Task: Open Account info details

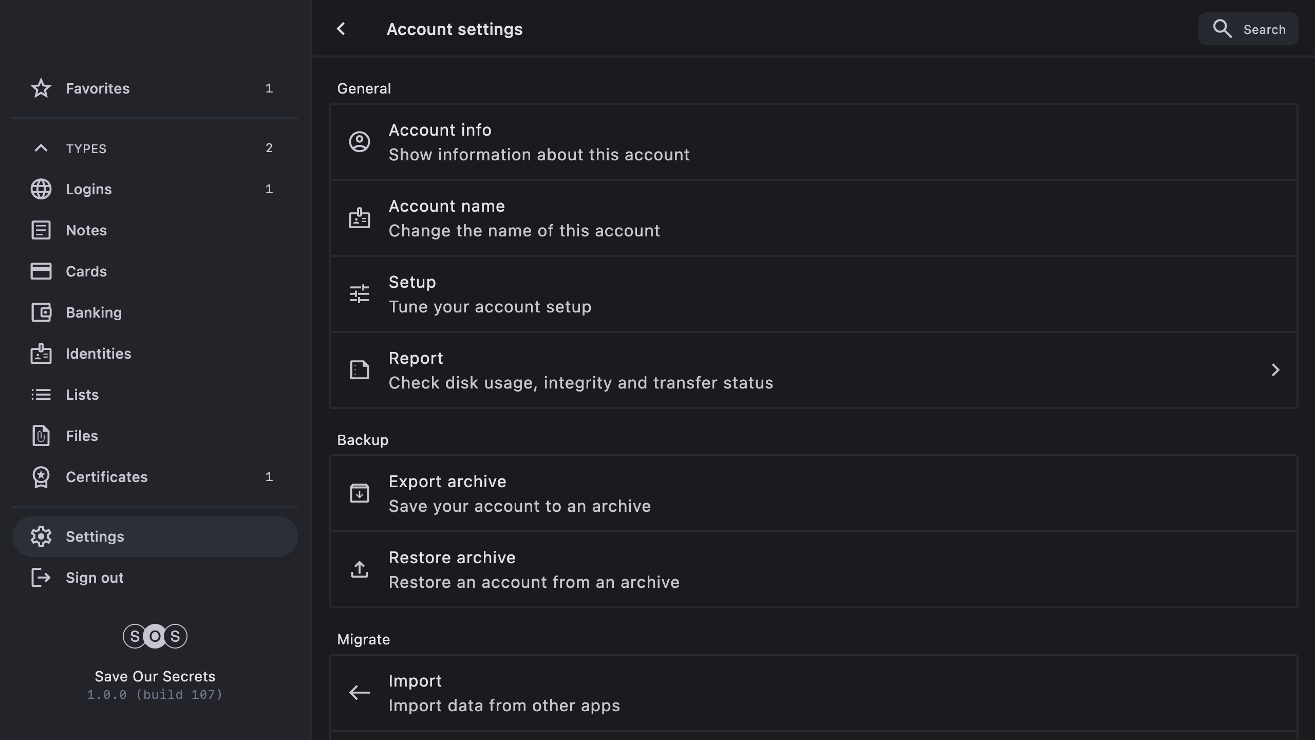Action: pyautogui.click(x=539, y=142)
